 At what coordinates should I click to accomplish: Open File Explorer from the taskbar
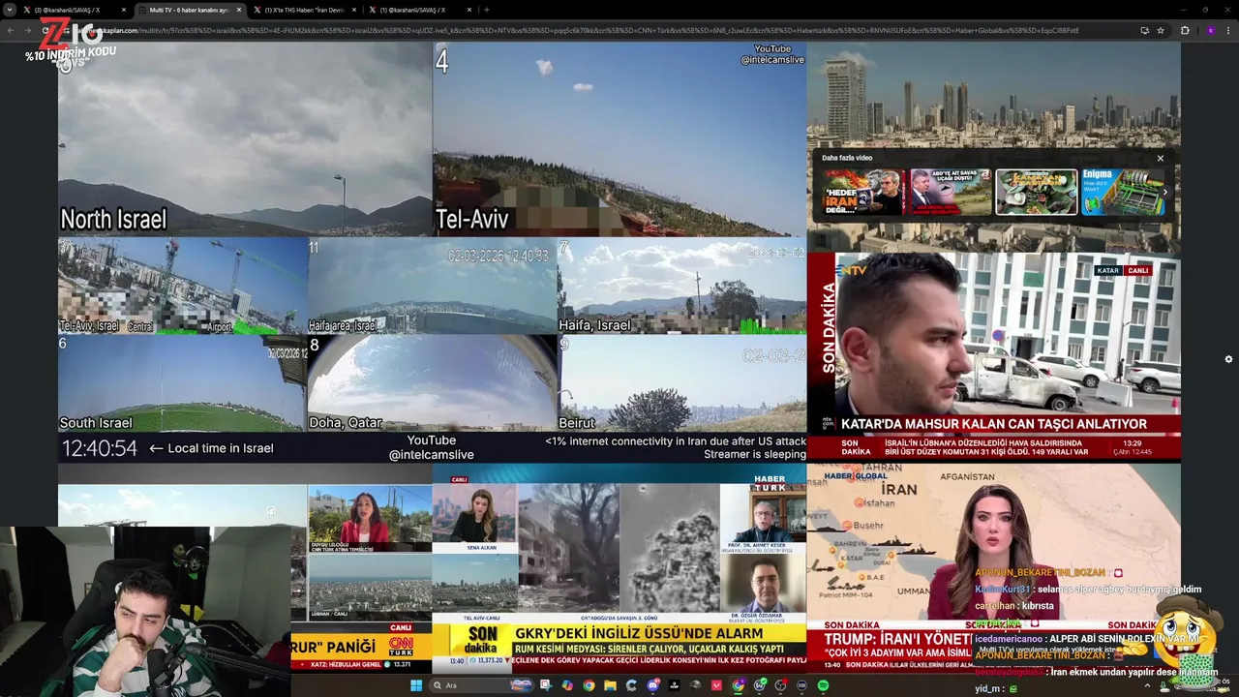coord(610,685)
